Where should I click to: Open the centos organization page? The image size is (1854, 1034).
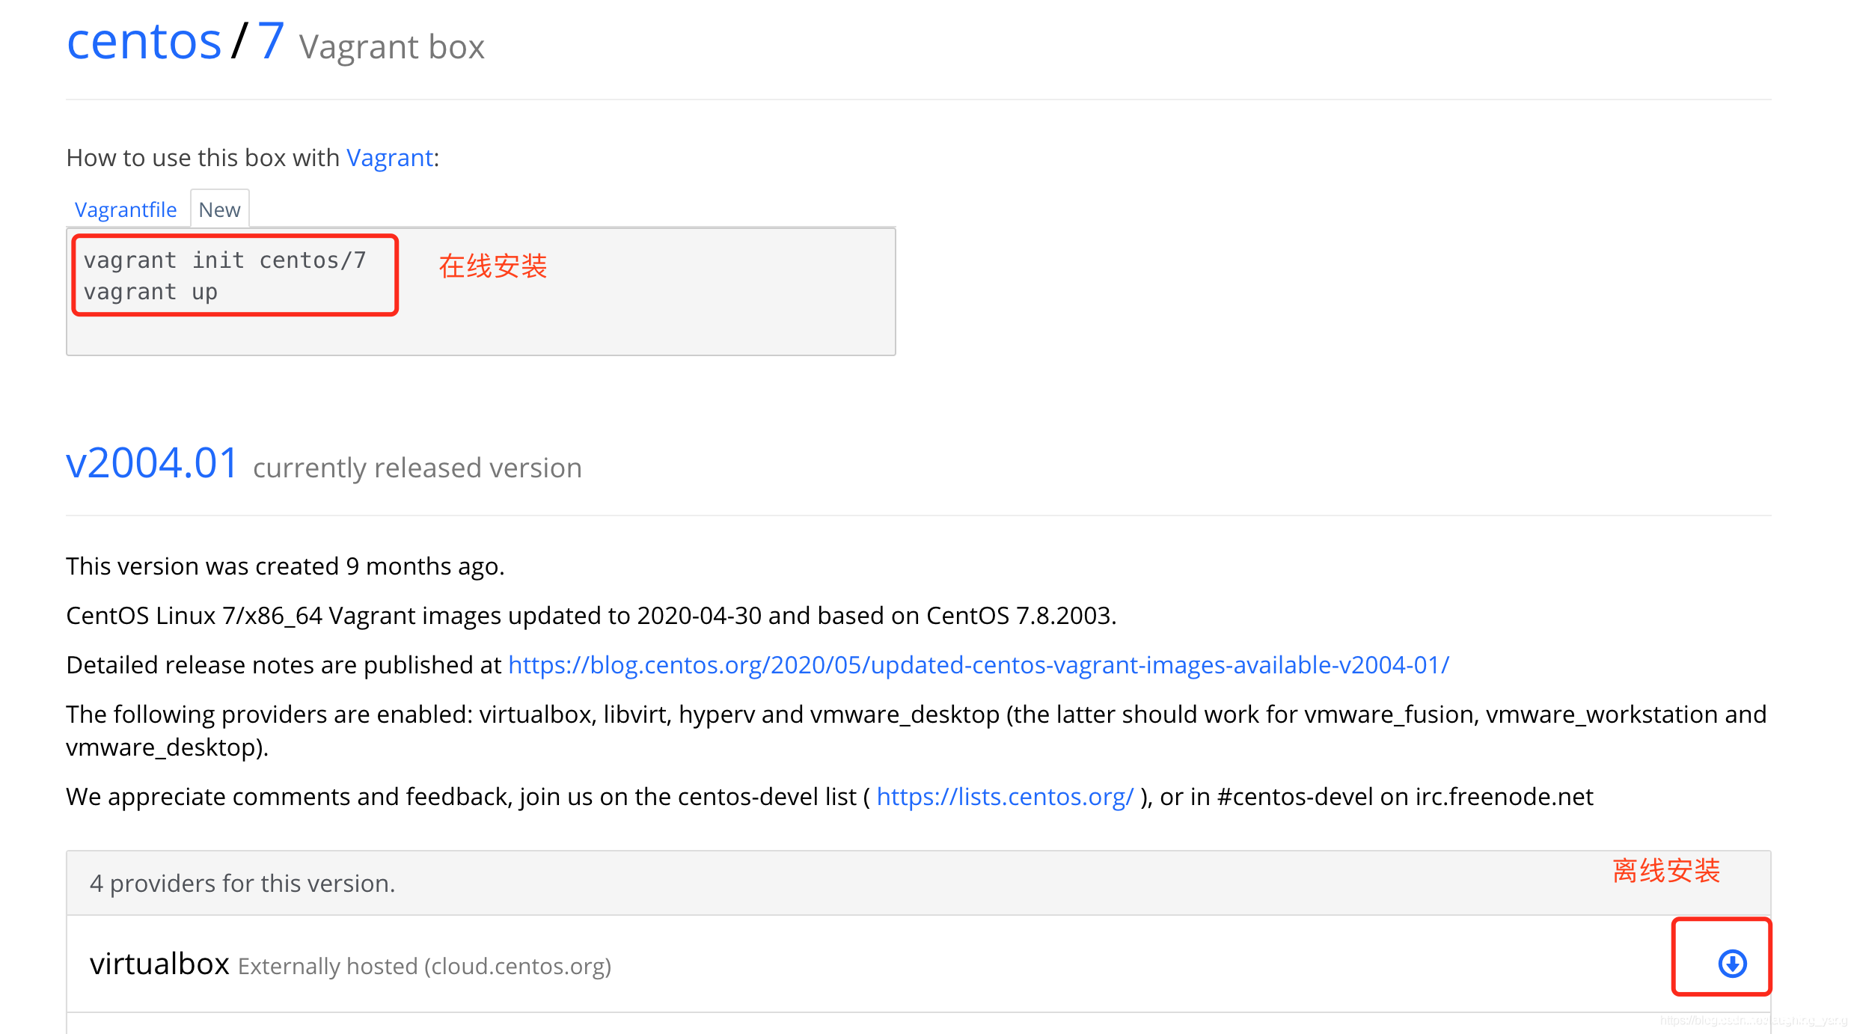pyautogui.click(x=144, y=41)
